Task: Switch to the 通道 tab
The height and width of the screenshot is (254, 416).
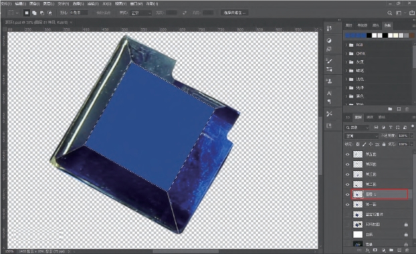Action: click(370, 117)
